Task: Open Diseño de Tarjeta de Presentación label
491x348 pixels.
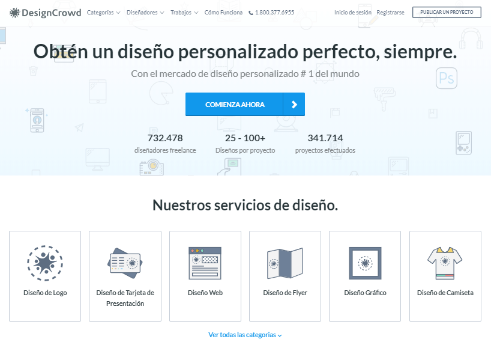Action: [125, 298]
